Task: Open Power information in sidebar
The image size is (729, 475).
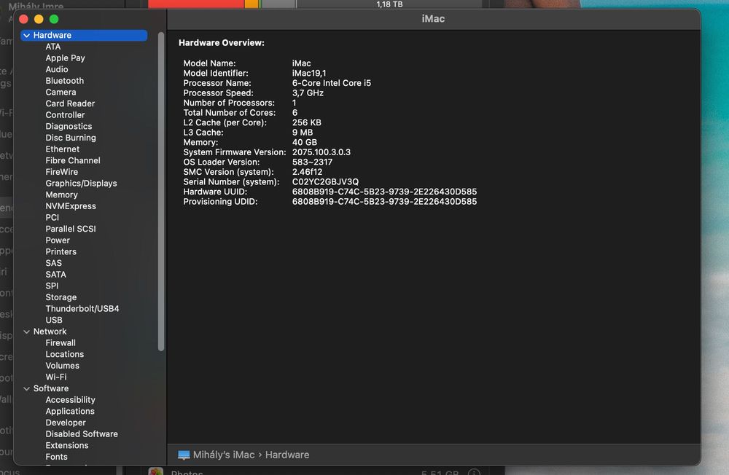Action: click(58, 240)
